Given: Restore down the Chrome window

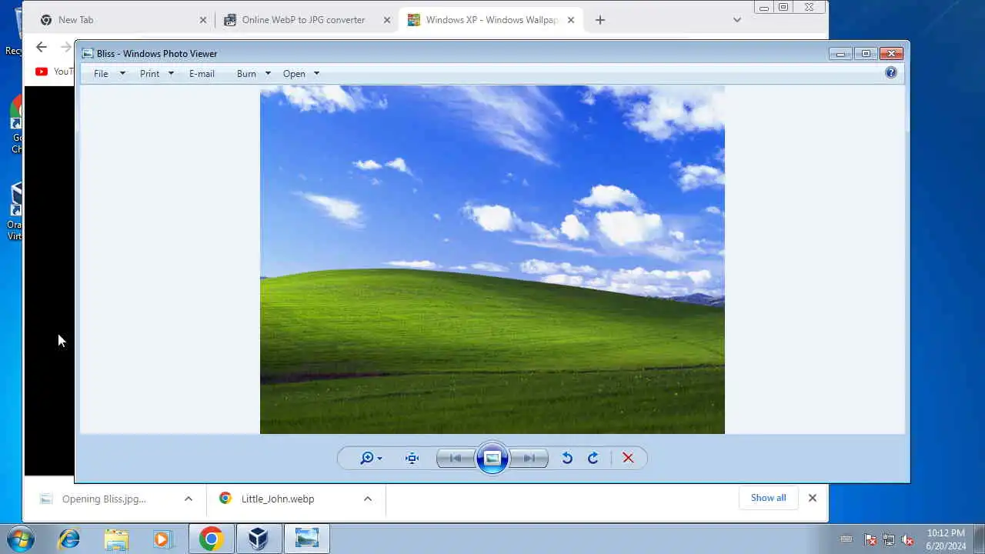Looking at the screenshot, I should (783, 8).
